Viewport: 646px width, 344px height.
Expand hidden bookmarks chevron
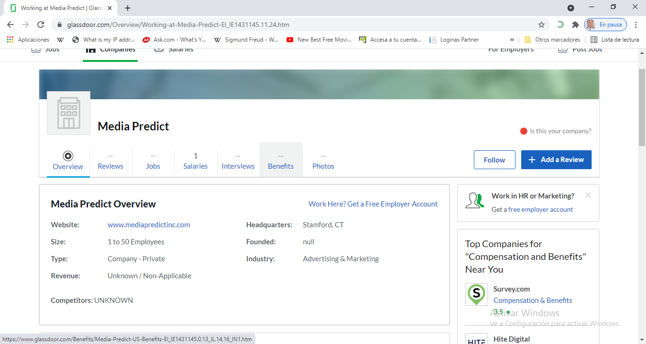pos(512,40)
